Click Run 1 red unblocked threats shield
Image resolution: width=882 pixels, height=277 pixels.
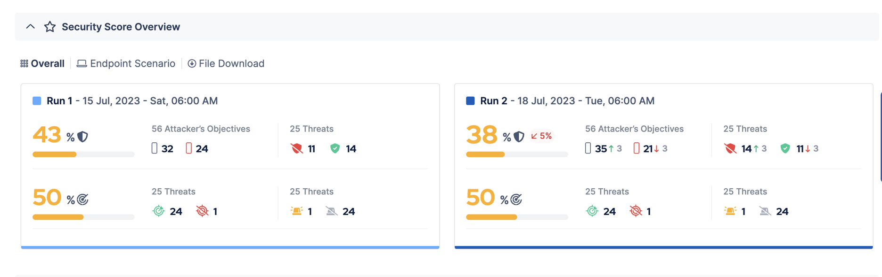pyautogui.click(x=297, y=149)
